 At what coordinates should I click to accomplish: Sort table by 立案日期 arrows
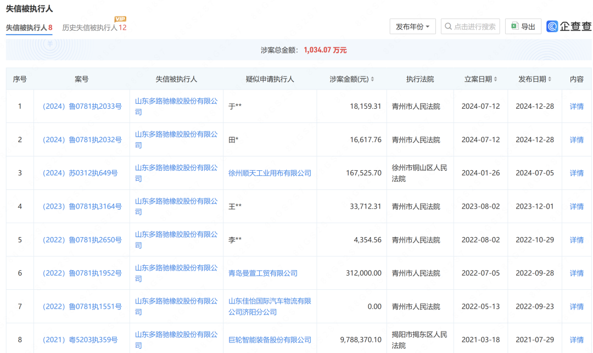pos(495,80)
